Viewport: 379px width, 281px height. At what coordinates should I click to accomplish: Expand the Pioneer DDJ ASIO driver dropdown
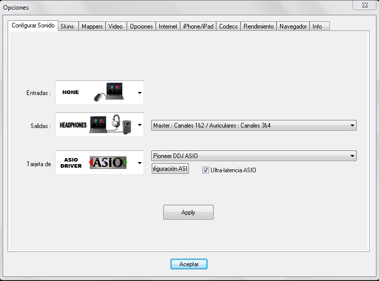[x=254, y=156]
